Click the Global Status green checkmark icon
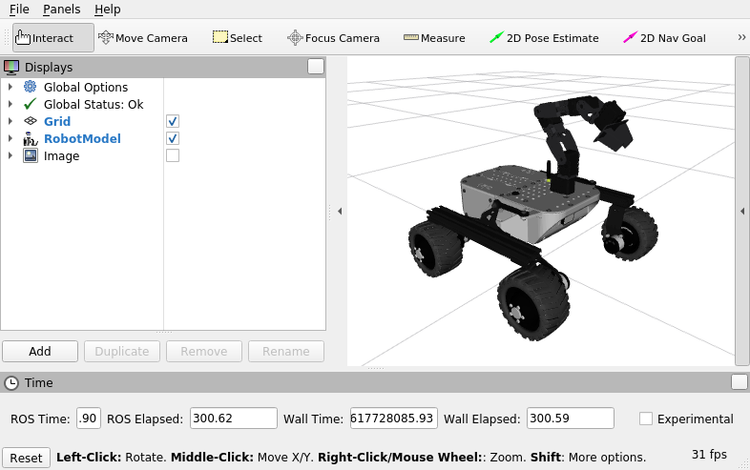 pos(31,104)
